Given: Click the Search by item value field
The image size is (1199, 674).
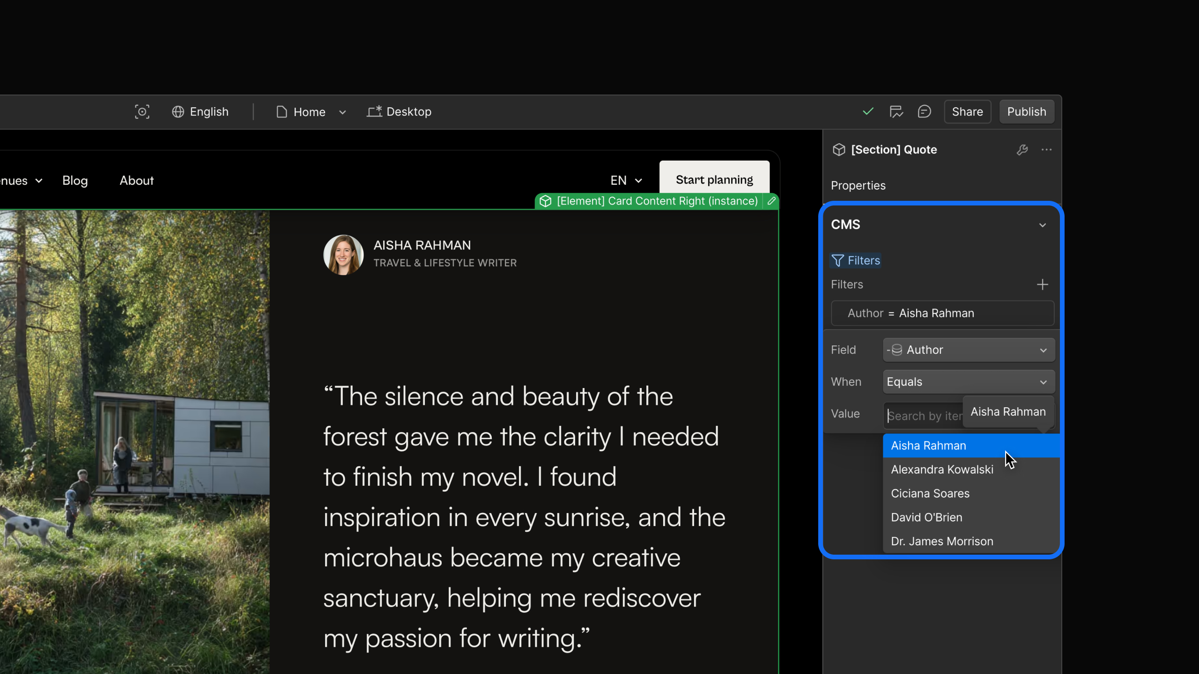Looking at the screenshot, I should pos(923,416).
